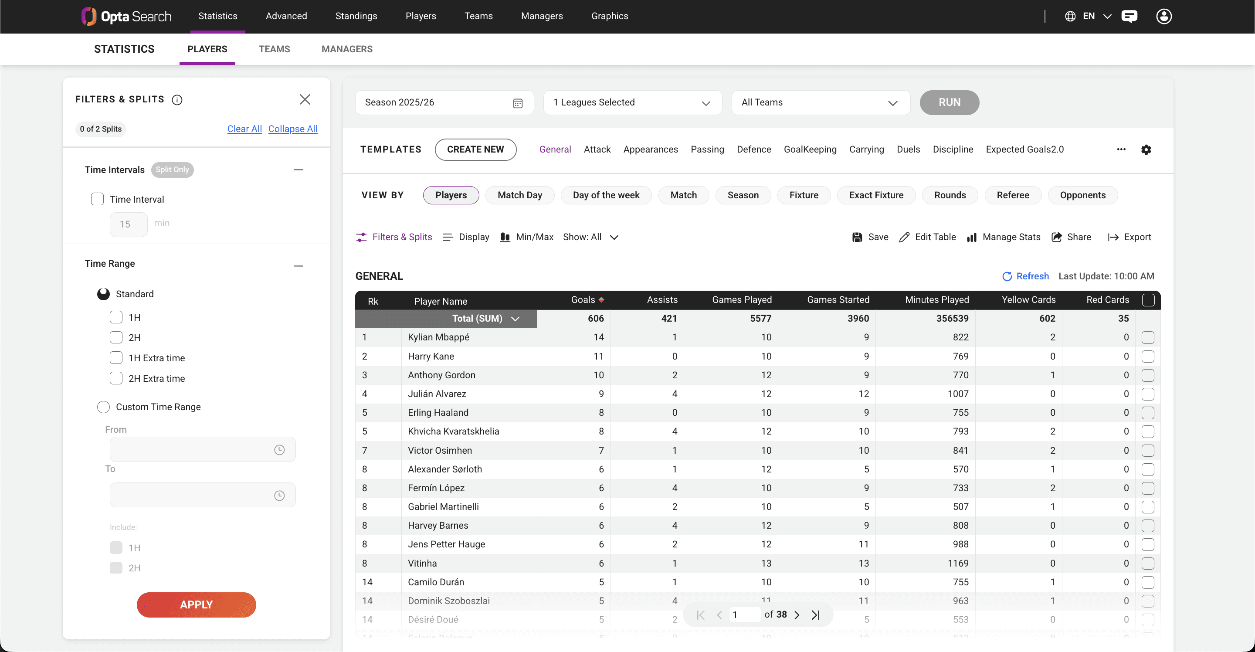
Task: Open the From time clock picker
Action: [279, 450]
